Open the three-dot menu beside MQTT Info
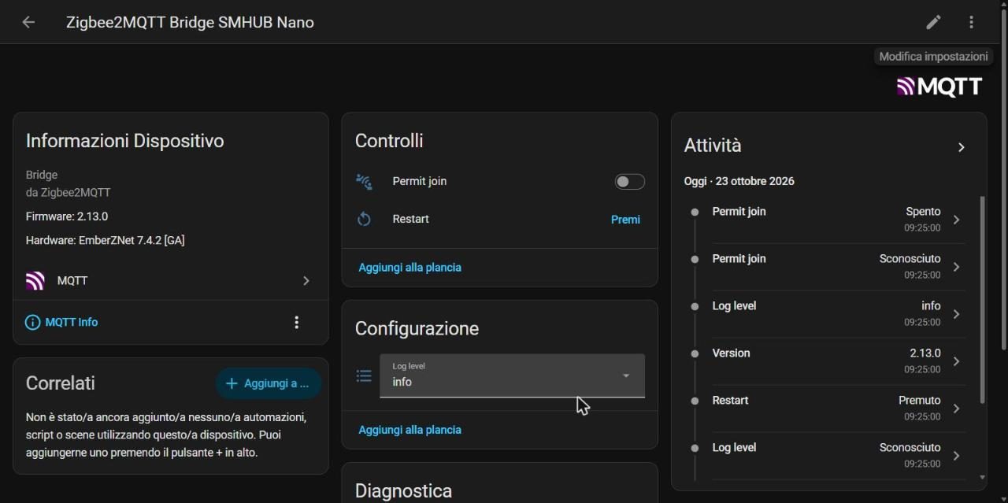This screenshot has height=503, width=1008. [x=297, y=322]
